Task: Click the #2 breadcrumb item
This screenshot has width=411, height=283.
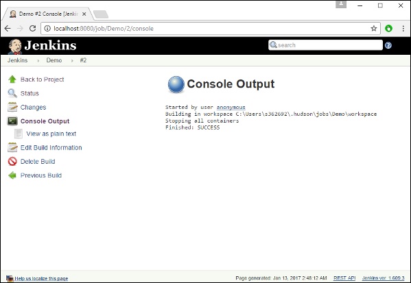Action: pyautogui.click(x=83, y=60)
